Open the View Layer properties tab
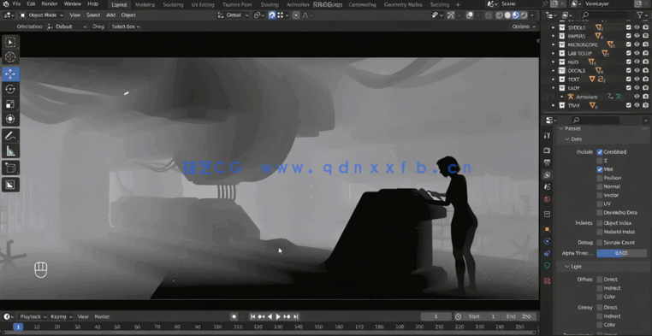This screenshot has width=652, height=336. tap(548, 175)
